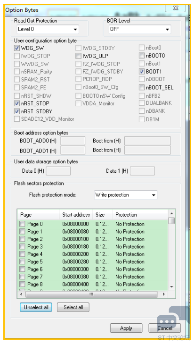The width and height of the screenshot is (194, 345).
Task: Click the page list scroll up arrow
Action: [172, 213]
